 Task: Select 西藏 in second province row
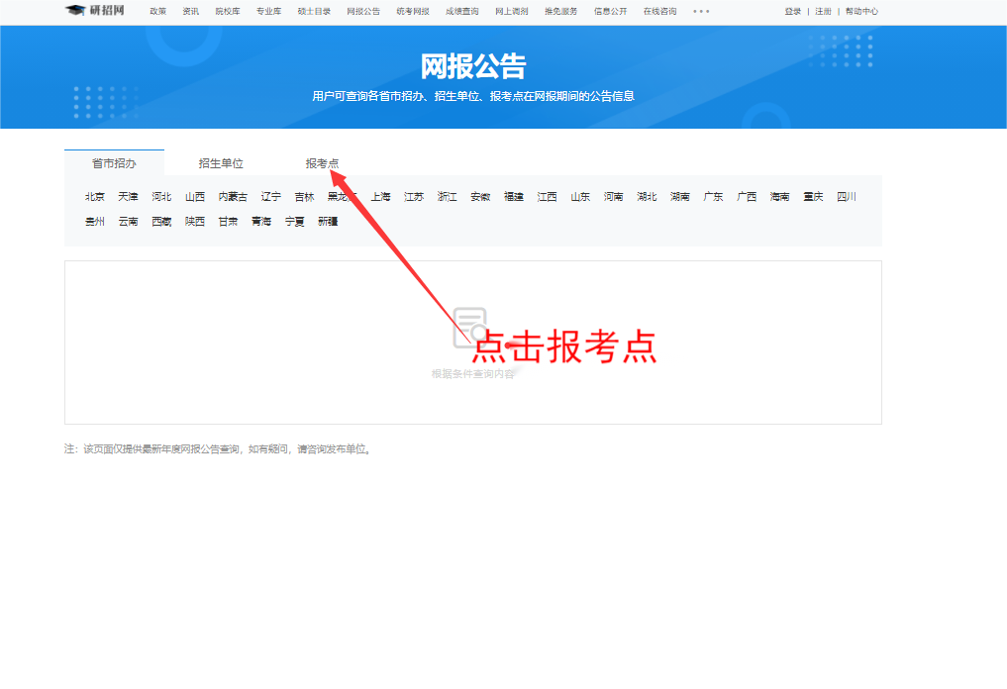pyautogui.click(x=161, y=222)
